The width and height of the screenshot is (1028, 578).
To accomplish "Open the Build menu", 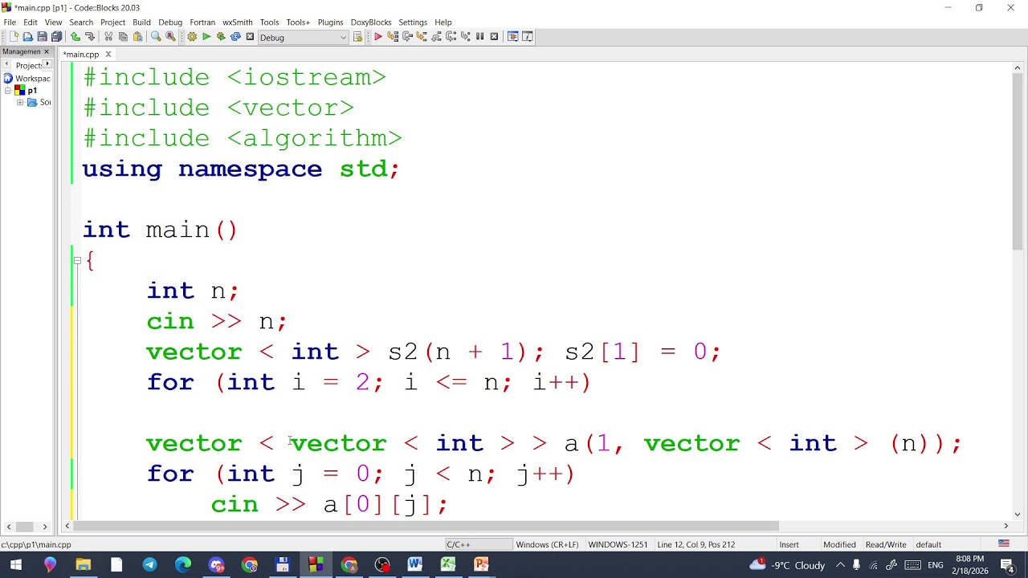I will point(141,22).
